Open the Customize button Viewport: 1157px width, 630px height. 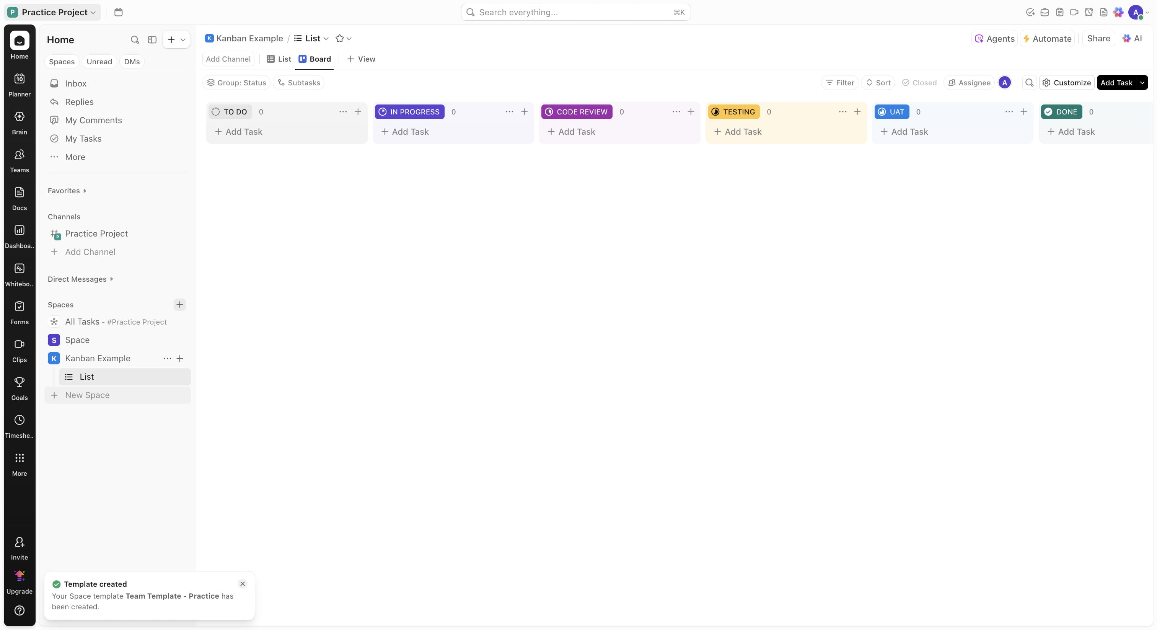point(1067,83)
